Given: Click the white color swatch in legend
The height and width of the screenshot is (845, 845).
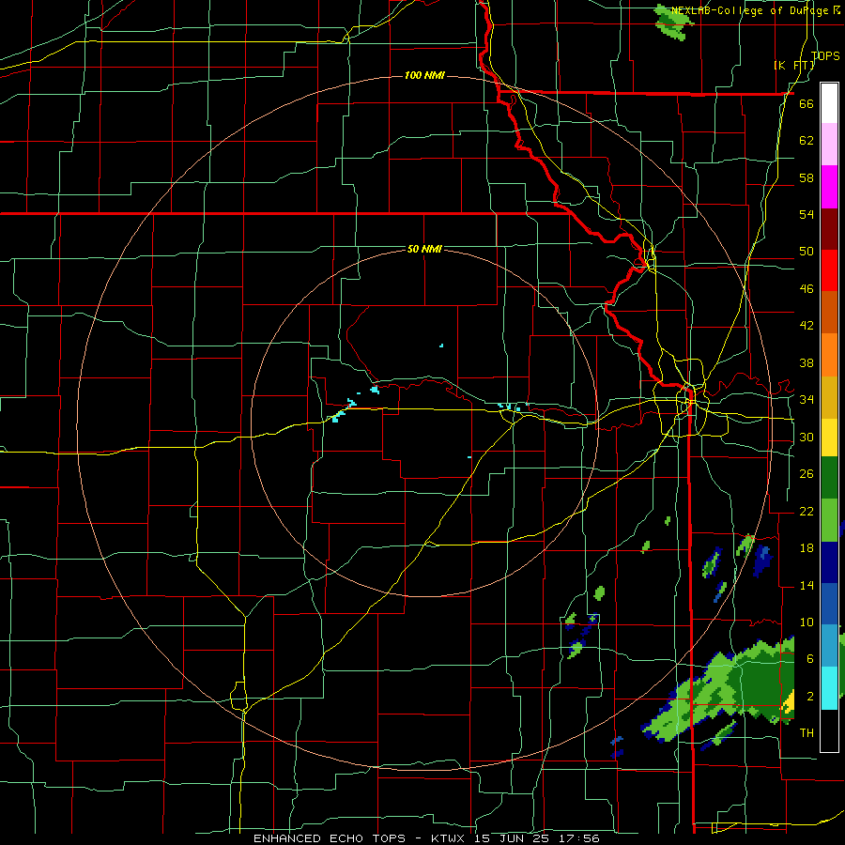Looking at the screenshot, I should pos(829,103).
